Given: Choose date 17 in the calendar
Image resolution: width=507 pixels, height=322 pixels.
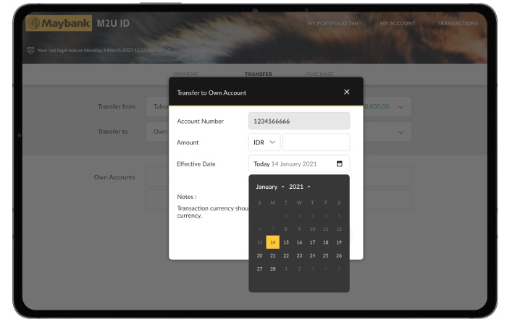Looking at the screenshot, I should (x=312, y=242).
